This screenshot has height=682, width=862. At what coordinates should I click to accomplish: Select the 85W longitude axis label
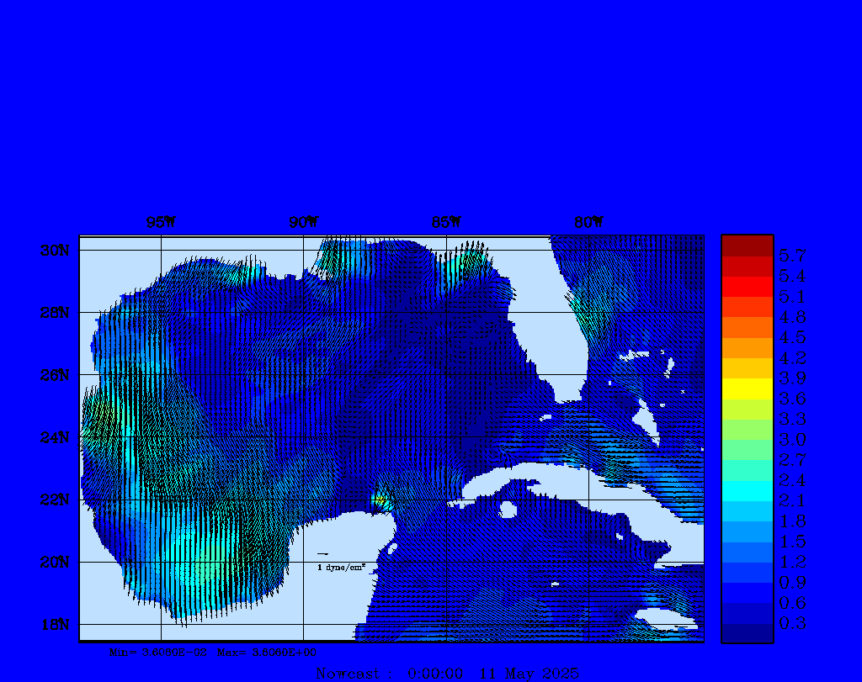point(445,223)
